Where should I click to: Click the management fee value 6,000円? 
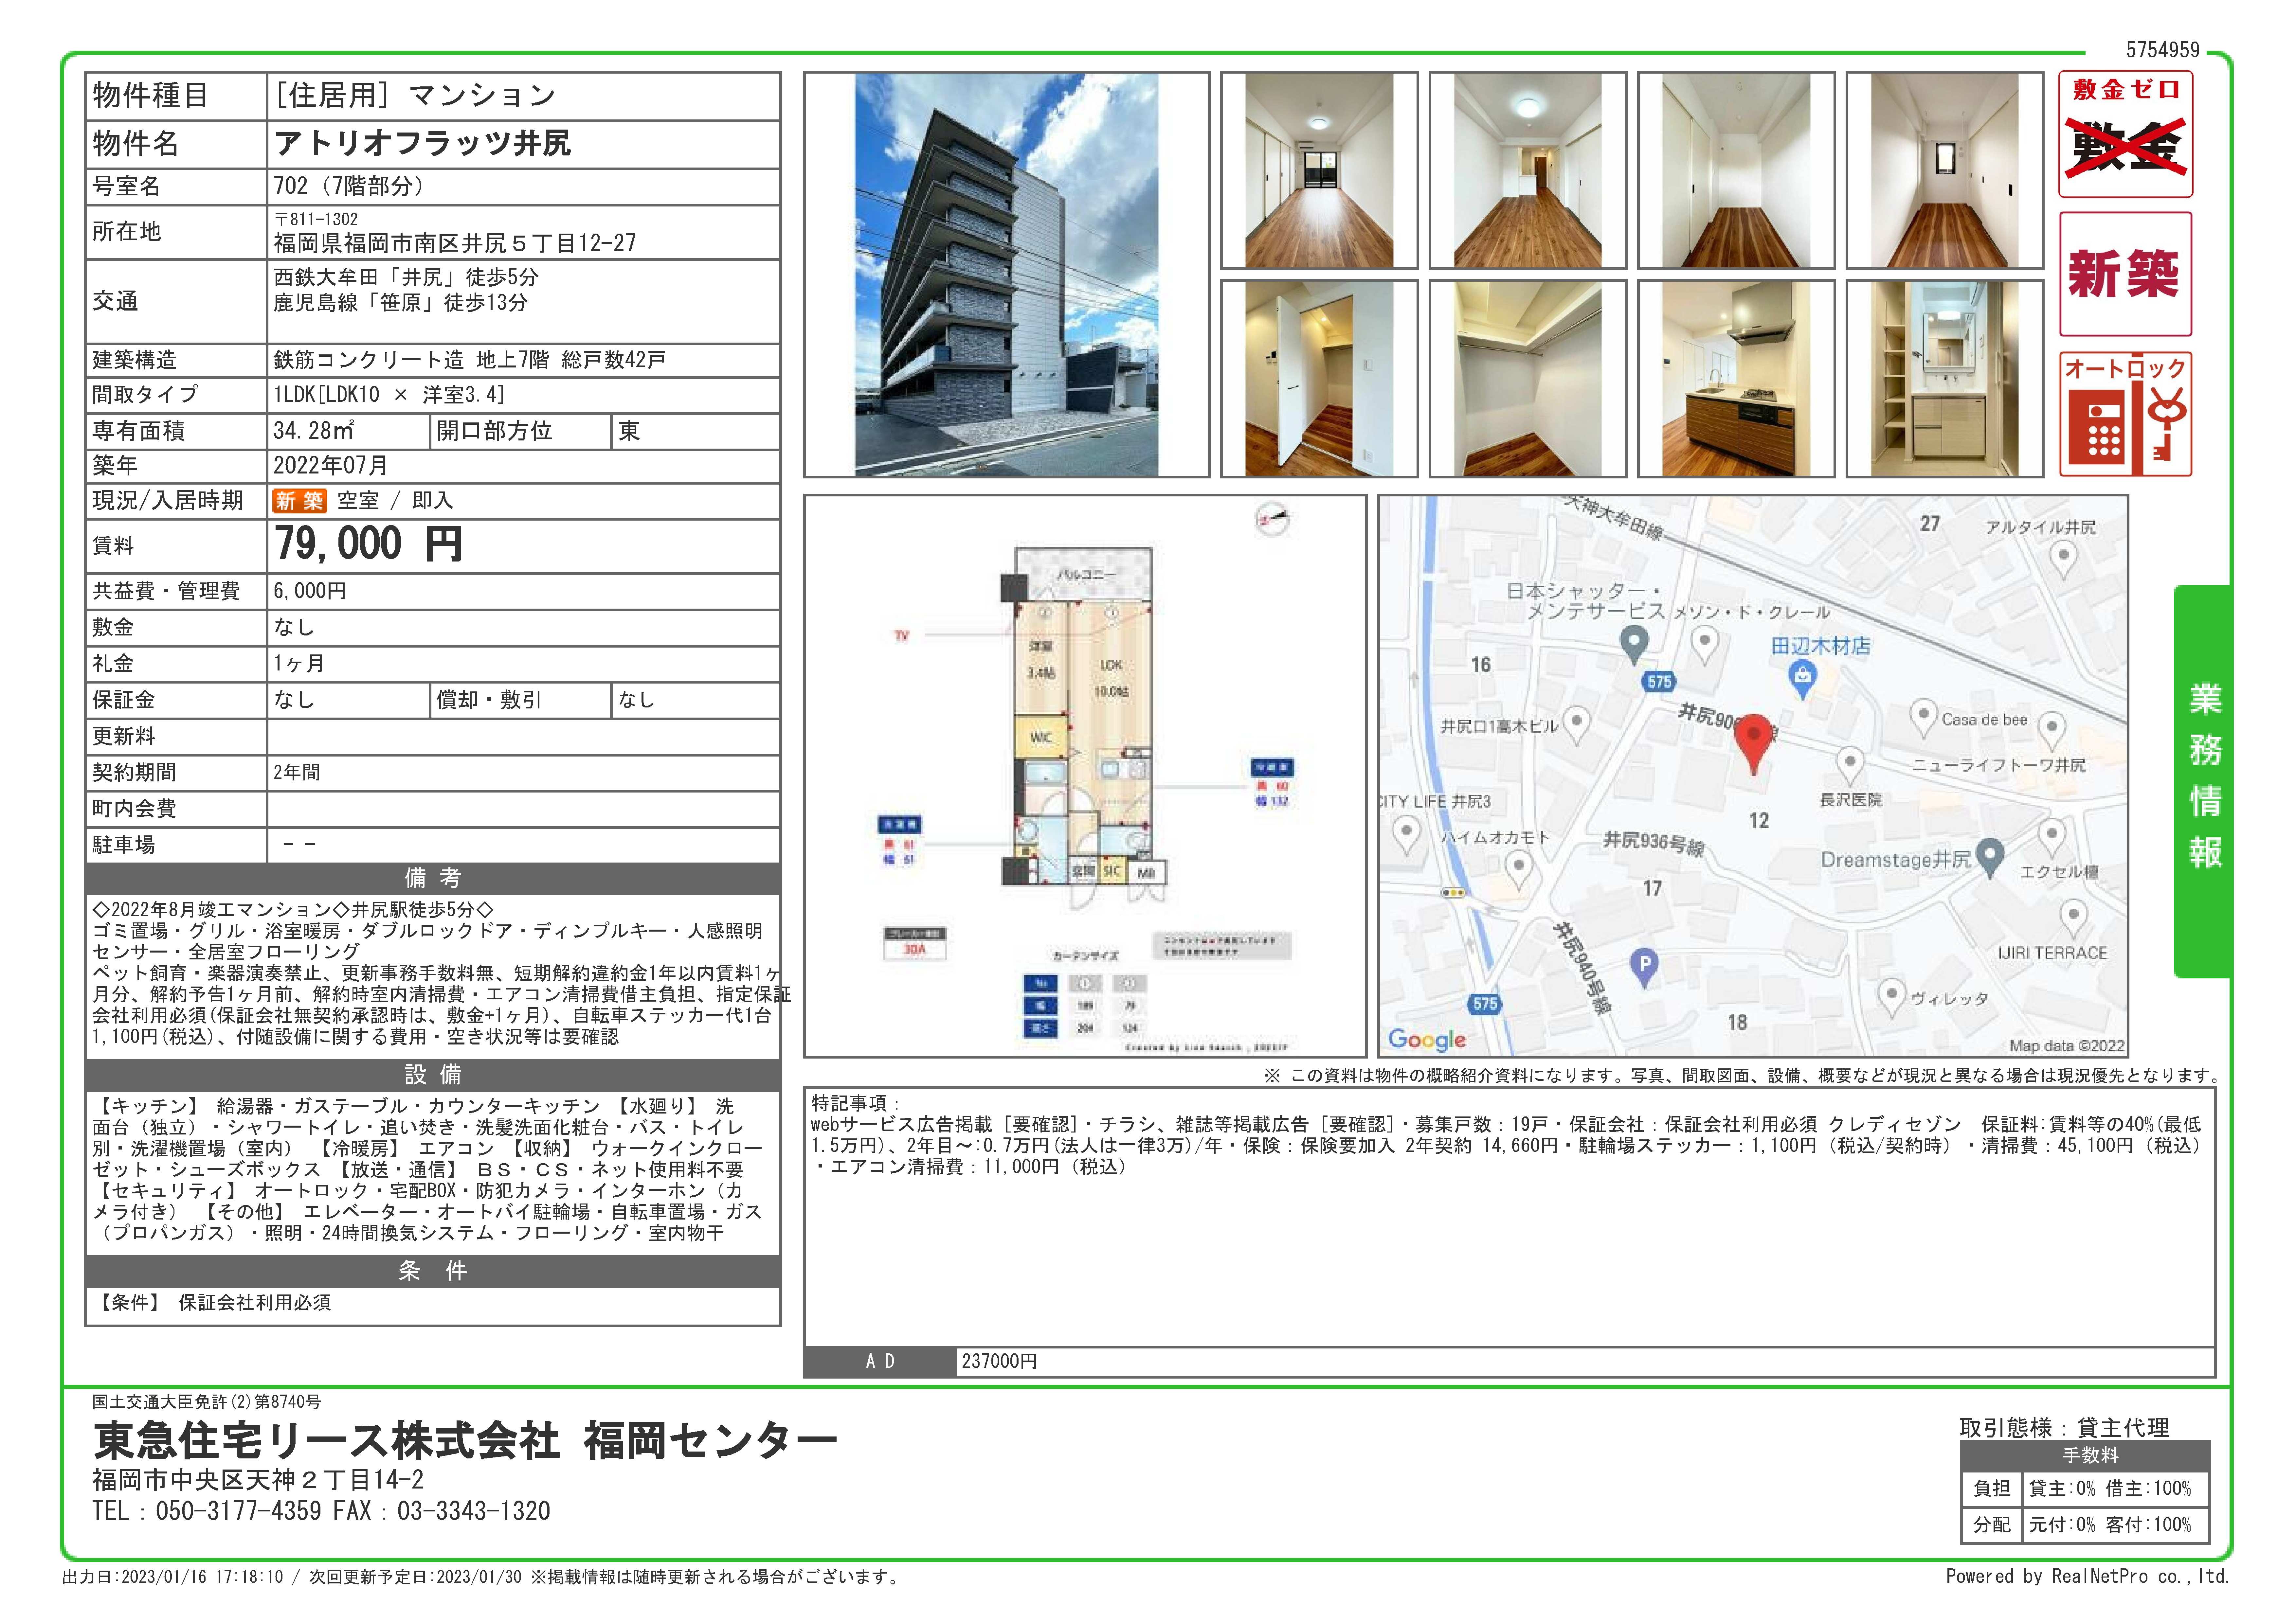click(310, 591)
